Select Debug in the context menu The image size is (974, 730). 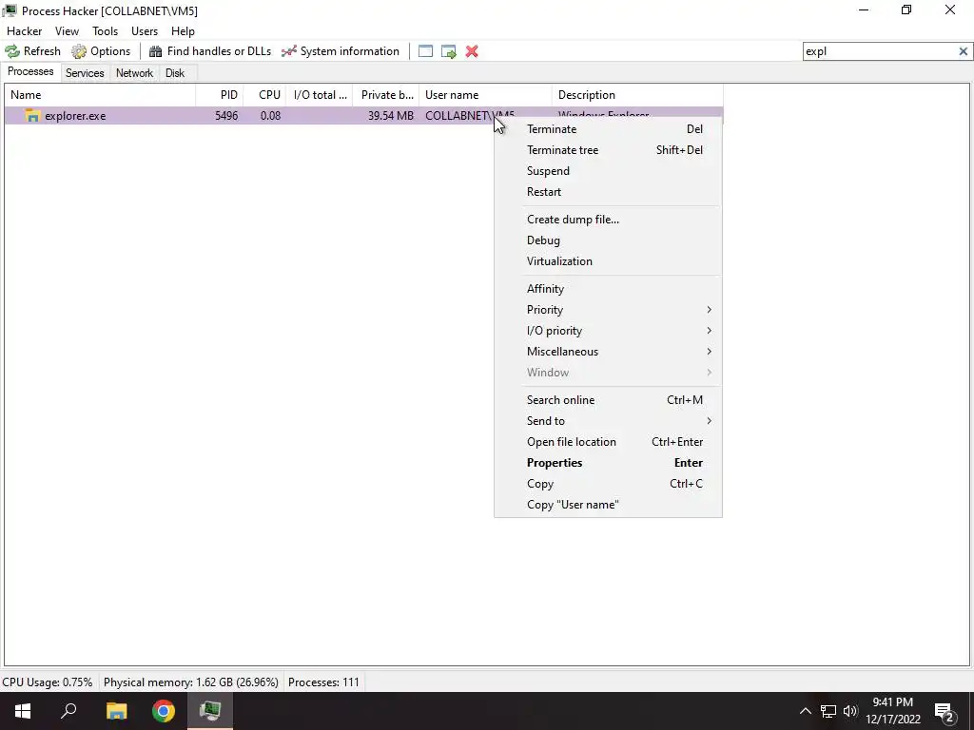click(608, 240)
